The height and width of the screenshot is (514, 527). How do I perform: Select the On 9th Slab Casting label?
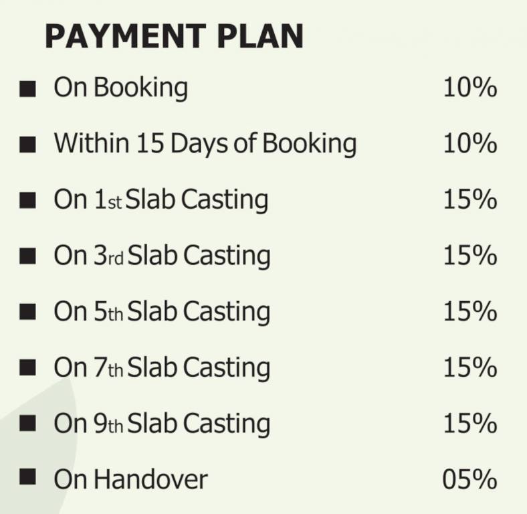(162, 424)
